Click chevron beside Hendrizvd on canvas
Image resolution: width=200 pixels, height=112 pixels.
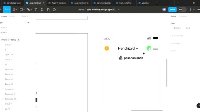pos(137,49)
